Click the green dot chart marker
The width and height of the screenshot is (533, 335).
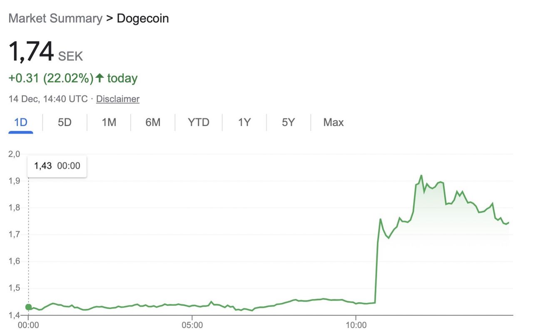(x=28, y=307)
